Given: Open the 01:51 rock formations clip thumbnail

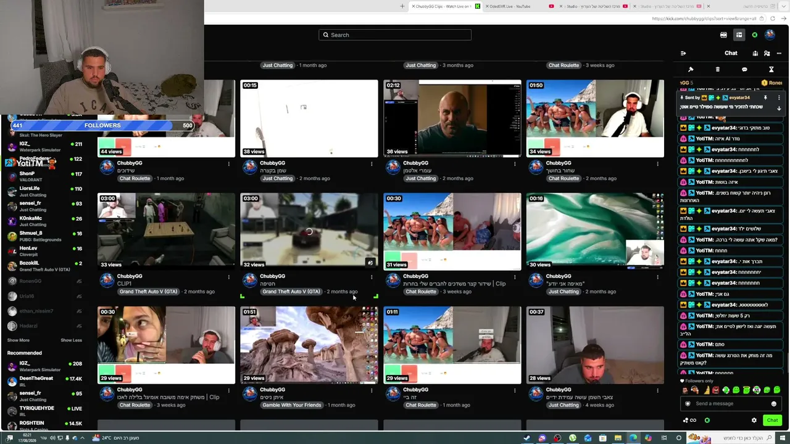Looking at the screenshot, I should point(309,345).
